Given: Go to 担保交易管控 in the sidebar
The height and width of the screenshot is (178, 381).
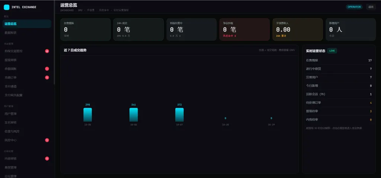Looking at the screenshot, I should click(x=27, y=51).
